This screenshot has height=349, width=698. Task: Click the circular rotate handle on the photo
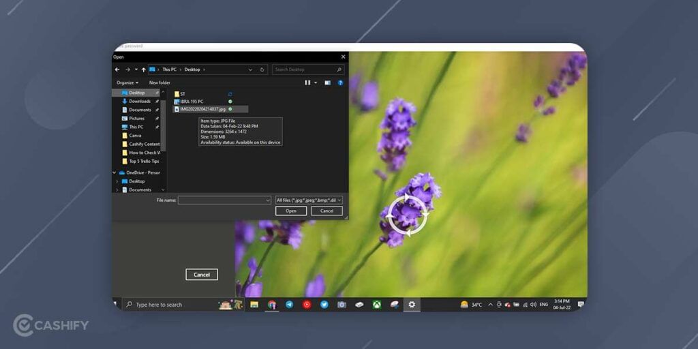coord(408,215)
